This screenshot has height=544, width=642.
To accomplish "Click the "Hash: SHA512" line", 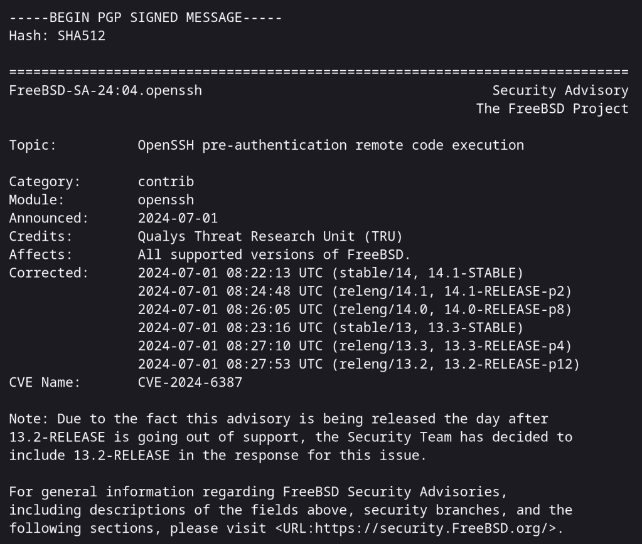I will coord(57,36).
